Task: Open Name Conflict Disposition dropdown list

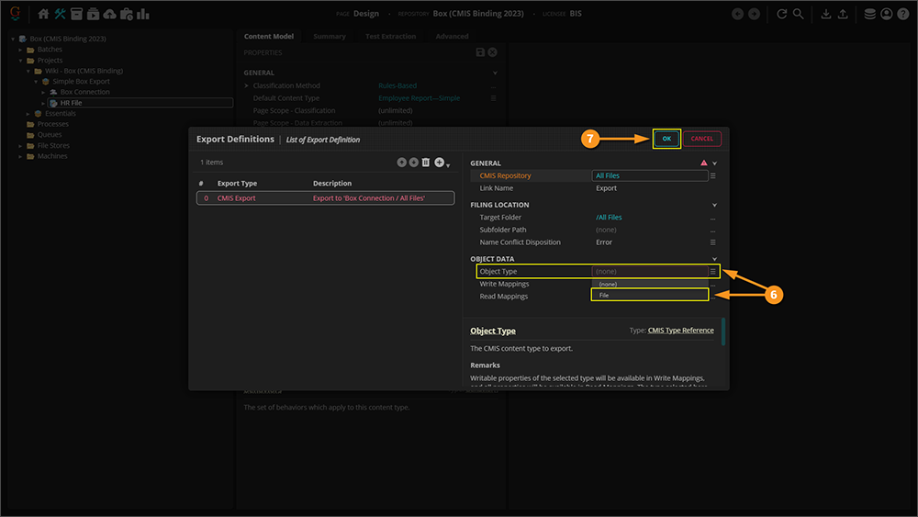Action: [712, 242]
